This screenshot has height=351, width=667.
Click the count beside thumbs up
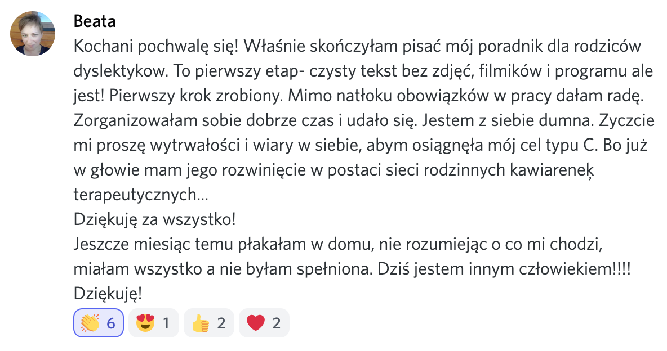point(221,323)
